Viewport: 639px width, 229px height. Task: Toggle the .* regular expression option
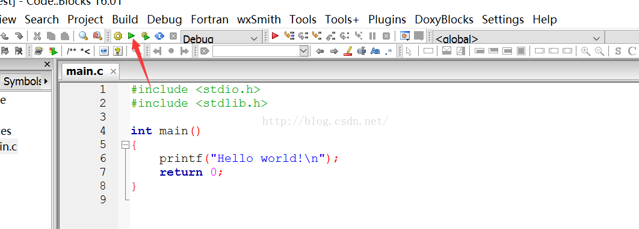coord(388,51)
